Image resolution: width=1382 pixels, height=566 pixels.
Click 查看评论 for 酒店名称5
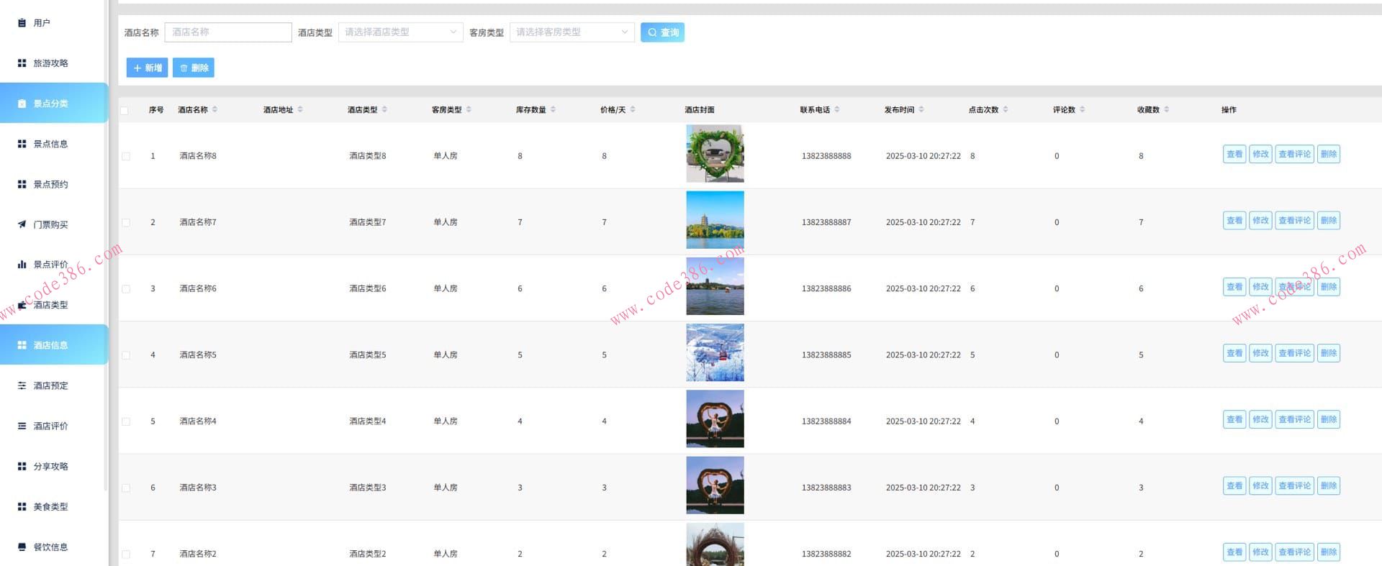1294,353
